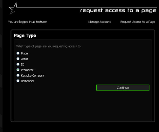Click 'You are logged in as testuser' text
Image resolution: width=159 pixels, height=132 pixels.
pos(27,22)
